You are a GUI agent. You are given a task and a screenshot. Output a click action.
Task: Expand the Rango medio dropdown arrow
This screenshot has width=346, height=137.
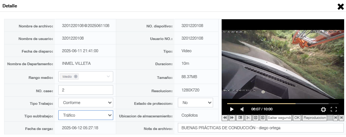(x=108, y=76)
